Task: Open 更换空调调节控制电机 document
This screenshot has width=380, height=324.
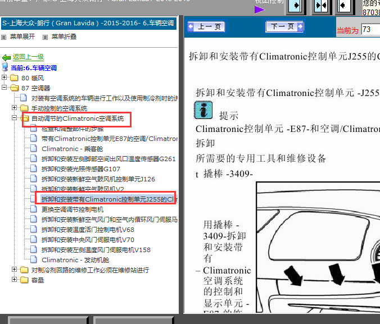Action: [73, 209]
